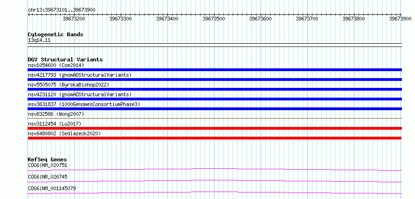Click blue bar of nsv5505075 variant

[215, 89]
